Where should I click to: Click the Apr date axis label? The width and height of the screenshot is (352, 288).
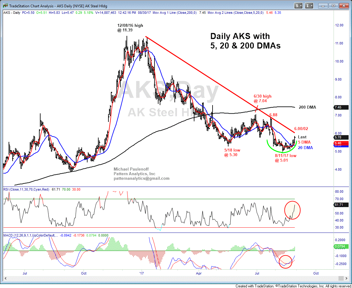point(199,273)
